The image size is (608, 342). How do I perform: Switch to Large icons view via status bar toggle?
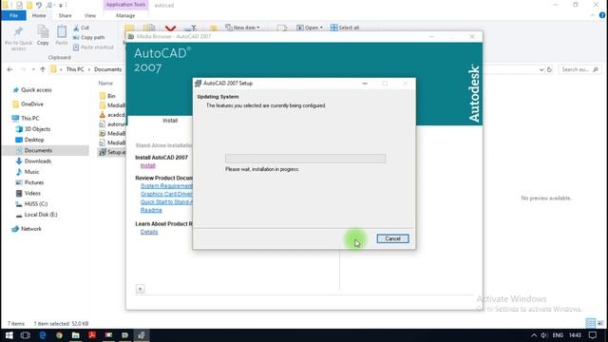pyautogui.click(x=600, y=323)
